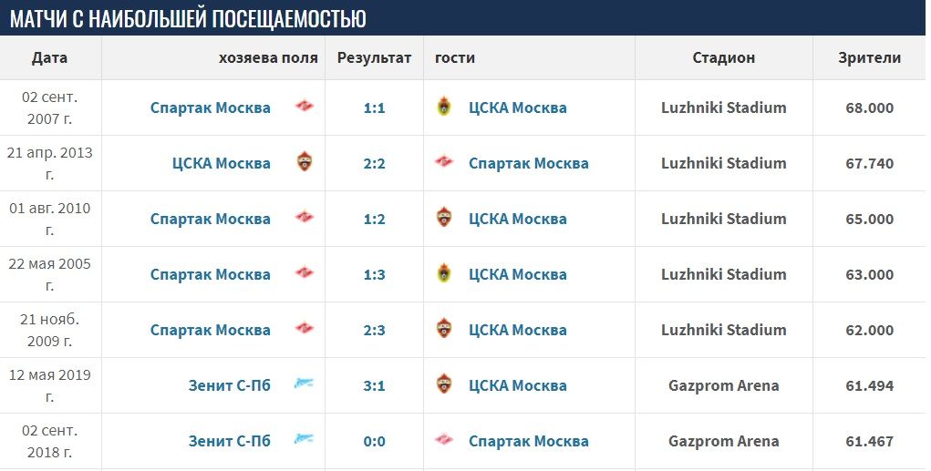This screenshot has height=471, width=931.
Task: Click guest Spartak crest in 2013 row
Action: click(x=444, y=162)
